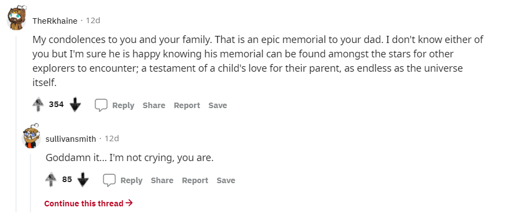Upvote TheRkhaine's condolences comment

click(38, 105)
